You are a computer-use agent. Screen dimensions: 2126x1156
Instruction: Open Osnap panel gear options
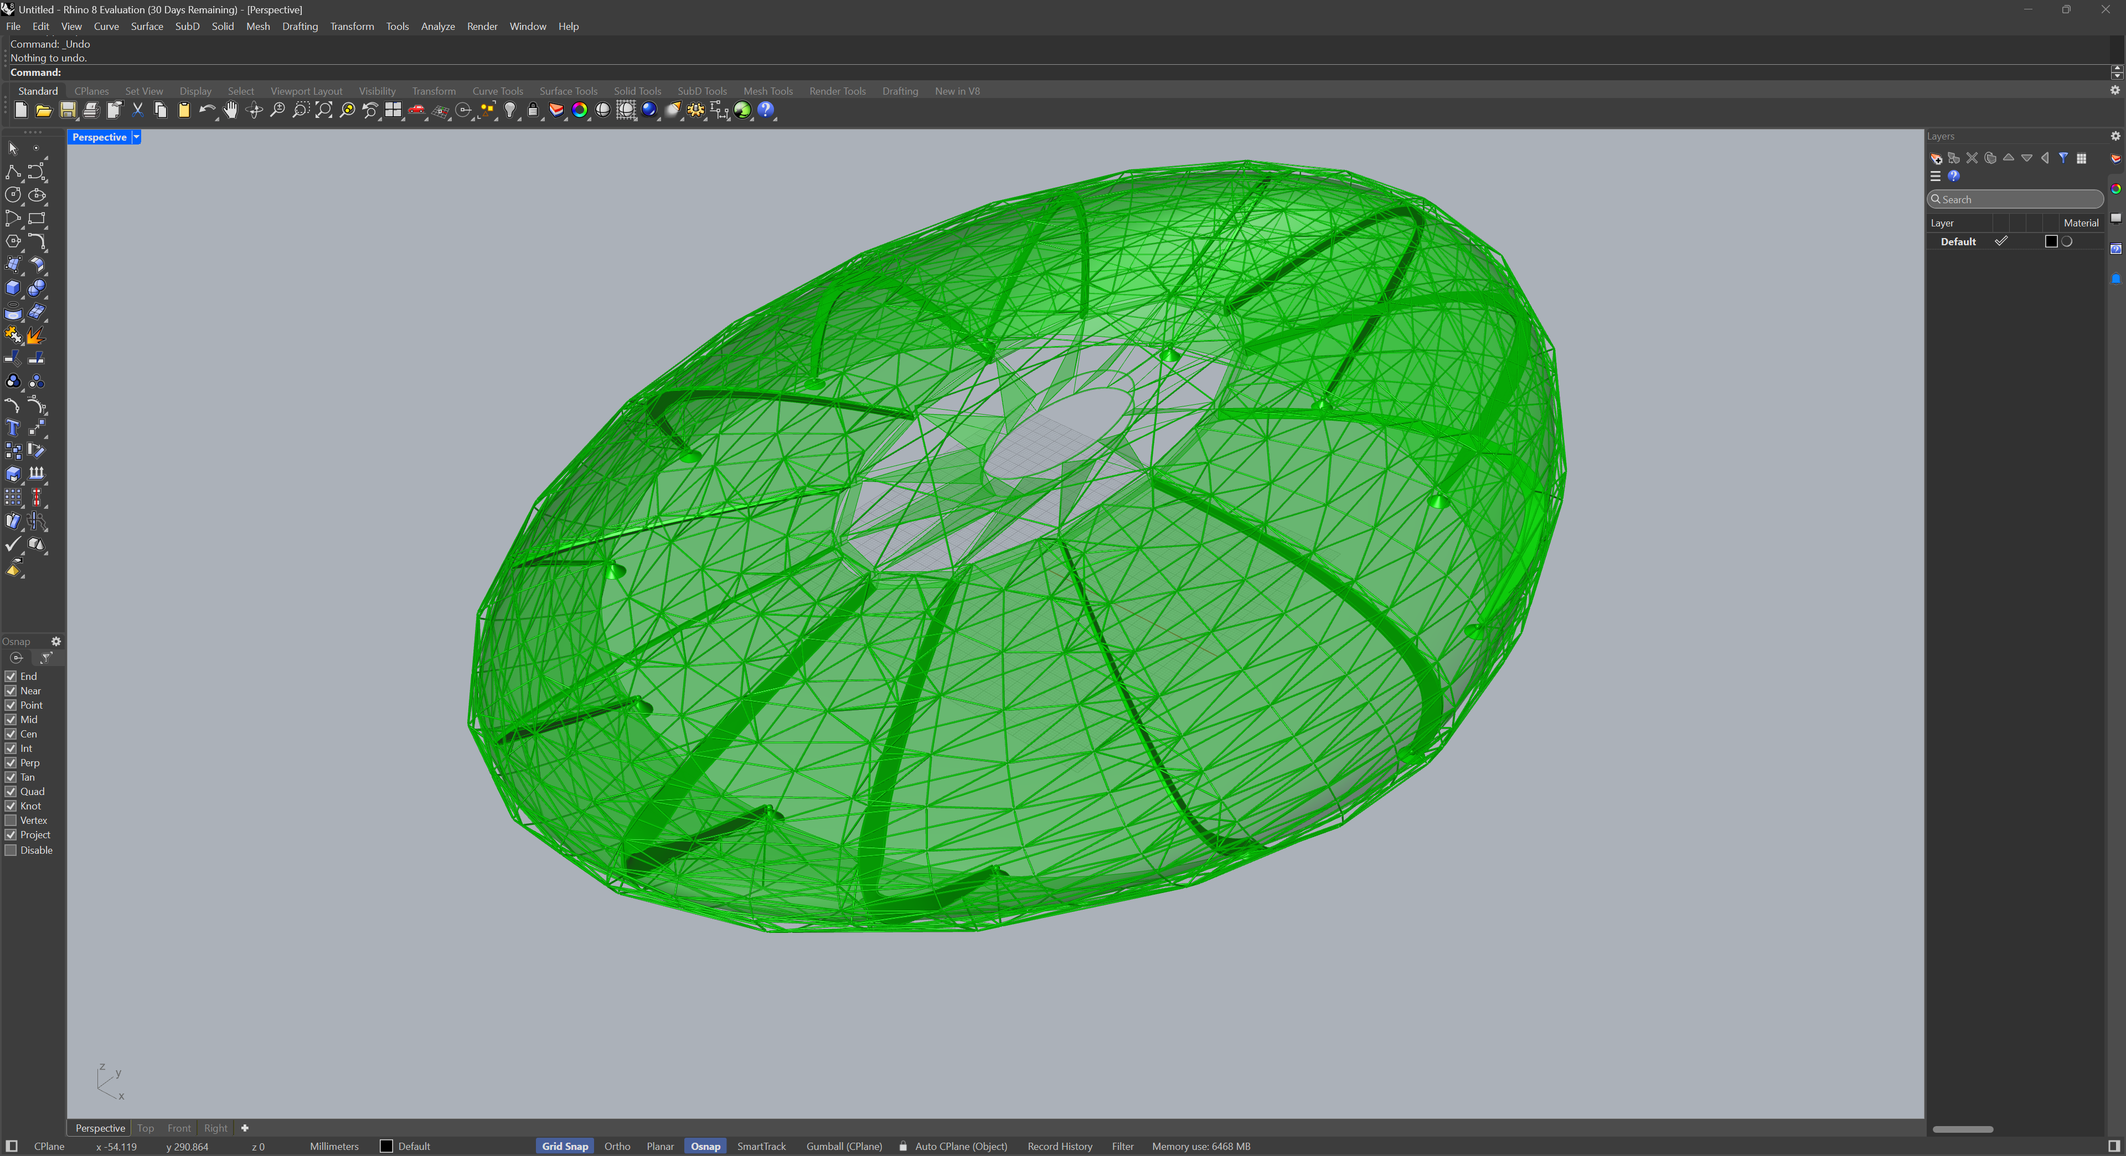click(56, 641)
